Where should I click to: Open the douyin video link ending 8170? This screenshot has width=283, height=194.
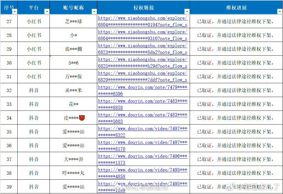(x=143, y=145)
